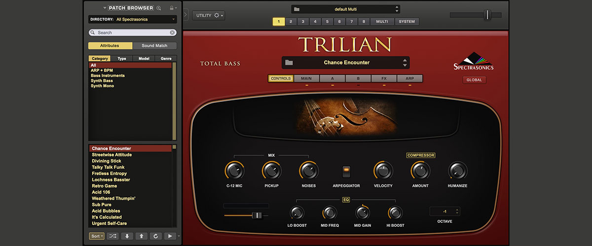592x246 pixels.
Task: Step the default Multi preset with its arrows
Action: [397, 9]
